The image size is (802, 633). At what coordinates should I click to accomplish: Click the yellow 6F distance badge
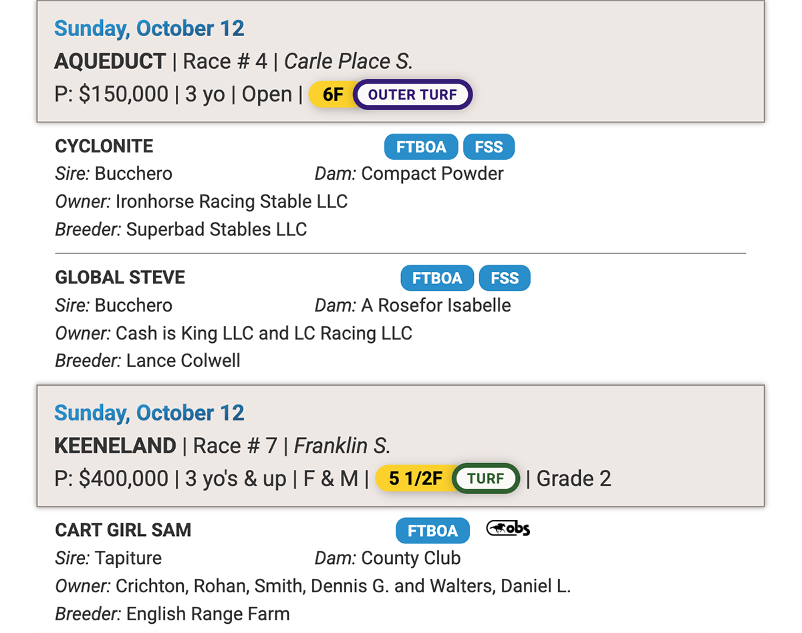331,94
